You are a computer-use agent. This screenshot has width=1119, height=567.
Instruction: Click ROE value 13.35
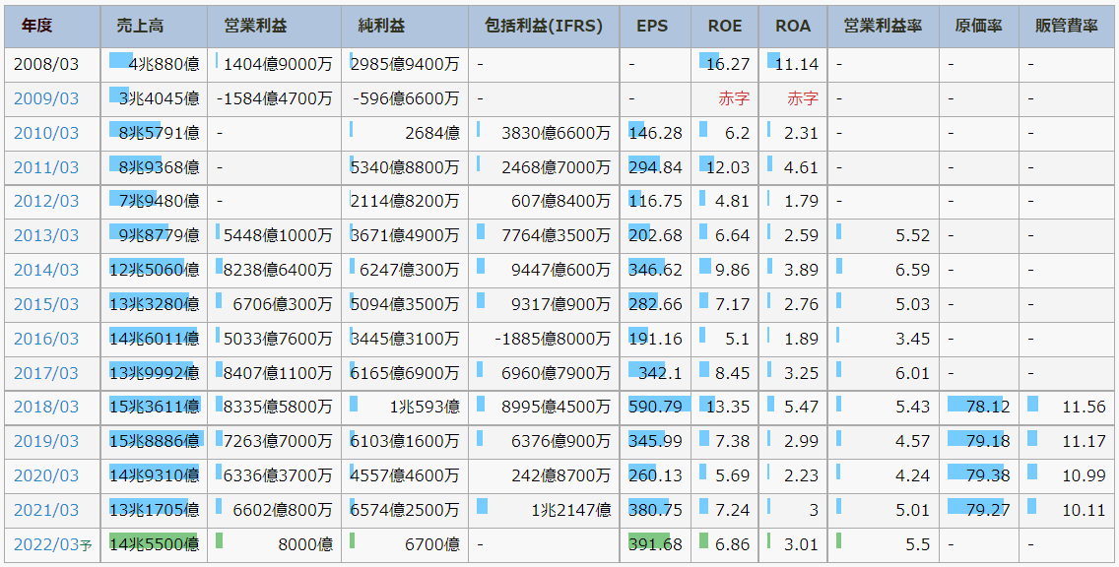tap(728, 408)
